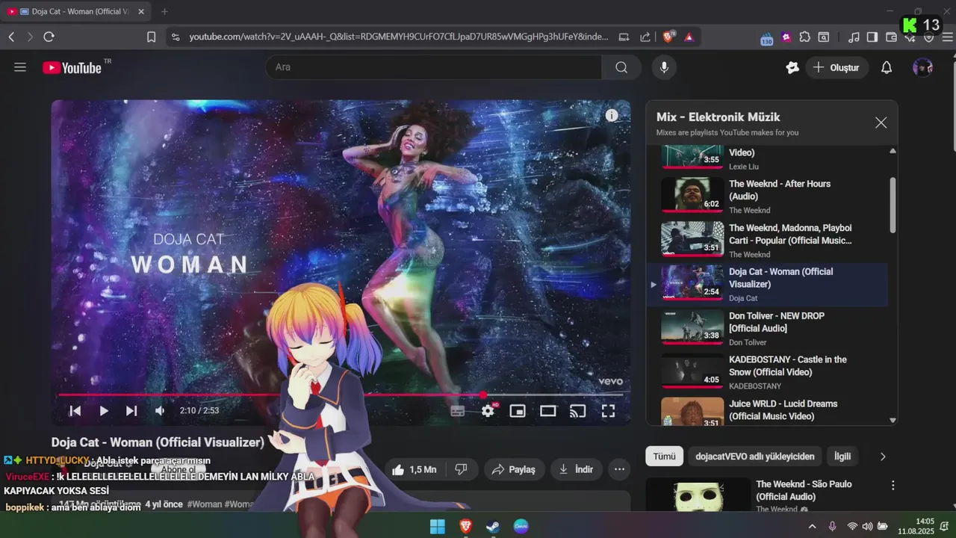The width and height of the screenshot is (956, 538).
Task: Share this page link icon
Action: coord(645,37)
